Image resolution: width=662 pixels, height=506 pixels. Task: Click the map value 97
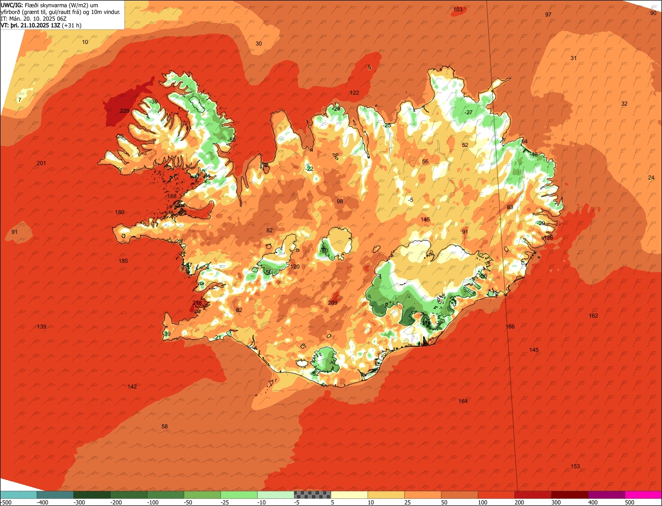[x=548, y=15]
